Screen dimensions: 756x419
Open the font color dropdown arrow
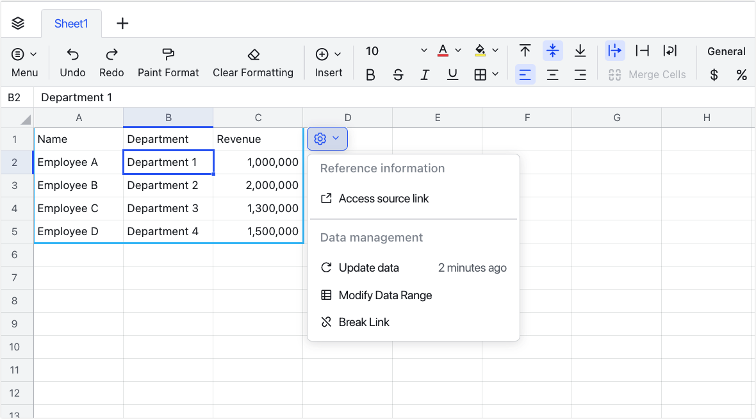point(459,50)
